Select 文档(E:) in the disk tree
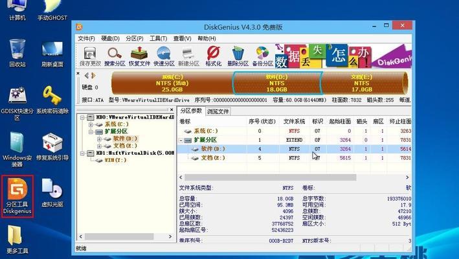 point(125,146)
